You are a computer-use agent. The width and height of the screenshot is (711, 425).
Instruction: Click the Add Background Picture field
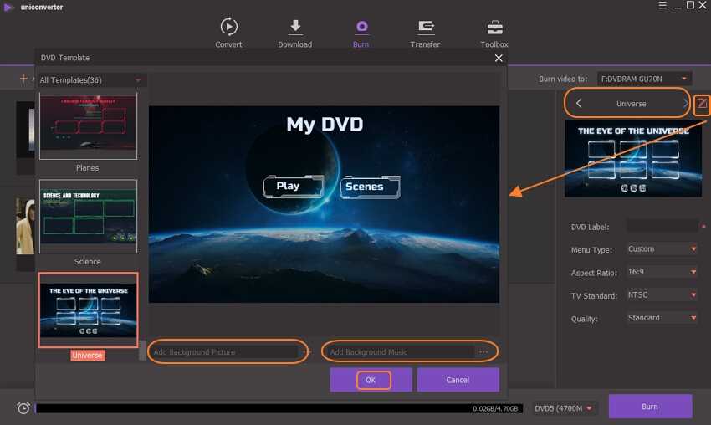point(223,352)
